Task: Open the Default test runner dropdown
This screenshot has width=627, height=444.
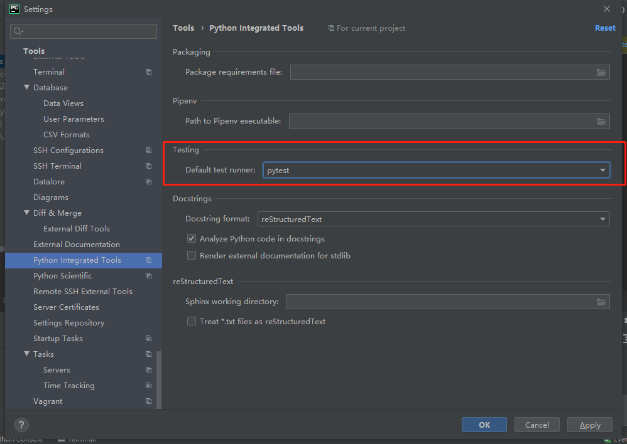Action: click(436, 170)
